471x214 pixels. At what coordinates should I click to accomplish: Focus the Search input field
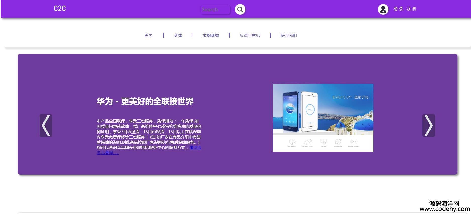[x=215, y=10]
